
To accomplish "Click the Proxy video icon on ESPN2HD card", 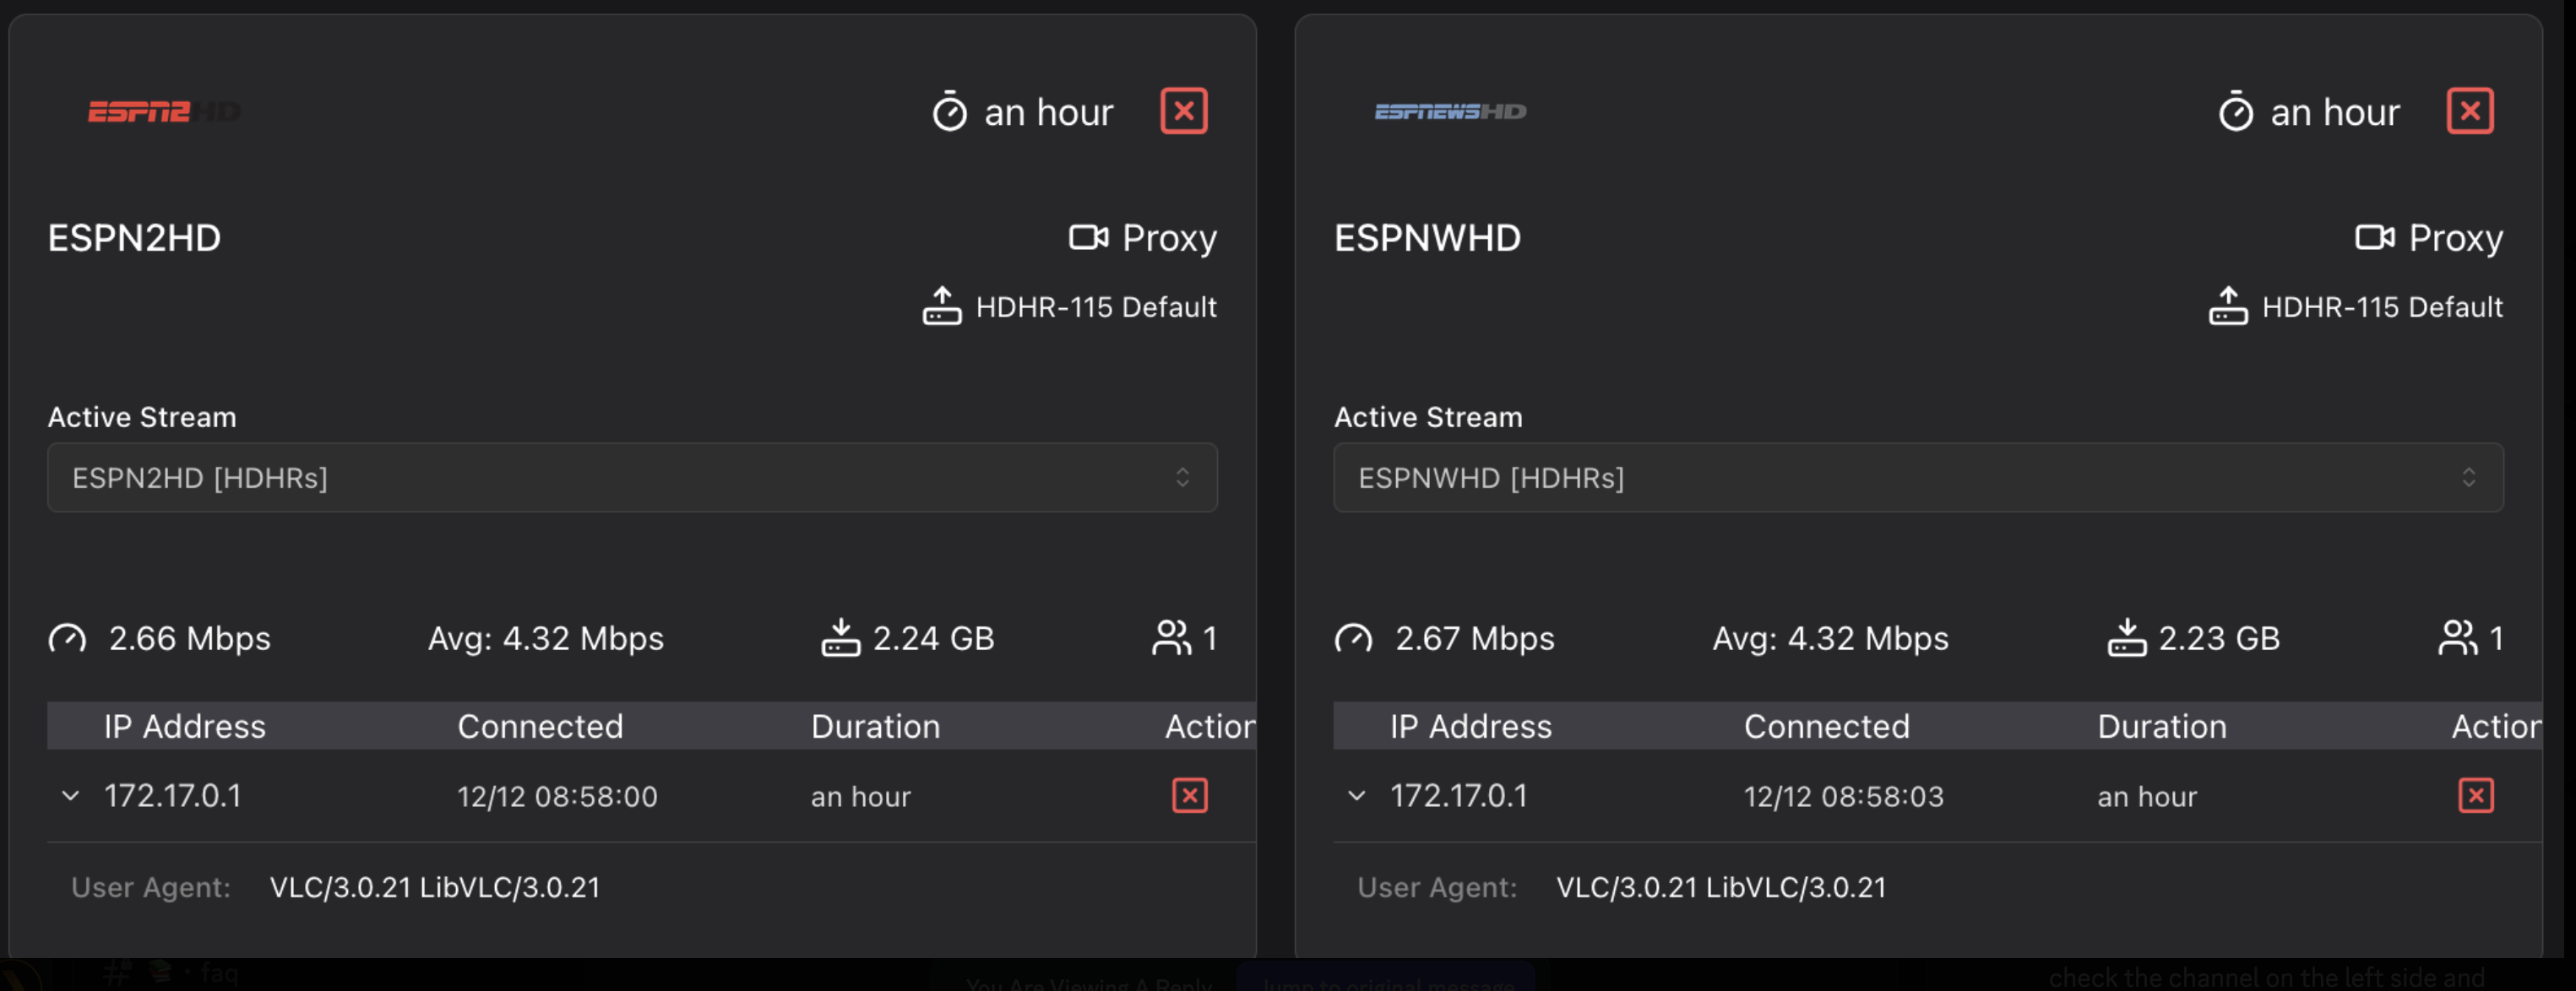I will pyautogui.click(x=1088, y=238).
